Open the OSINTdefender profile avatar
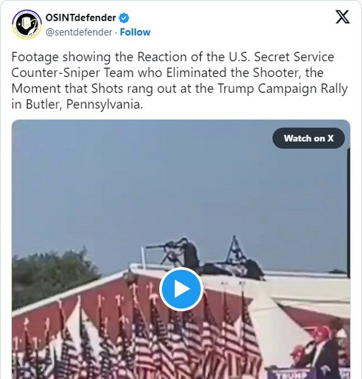Screen dimensions: 362x379 coord(27,25)
